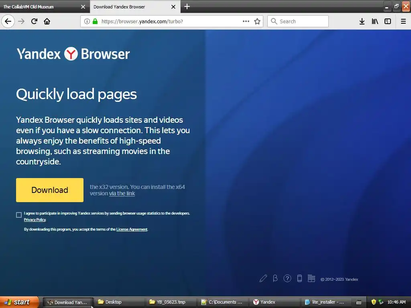Close The CollabVM Old Museum tab
The height and width of the screenshot is (308, 411).
coord(83,7)
